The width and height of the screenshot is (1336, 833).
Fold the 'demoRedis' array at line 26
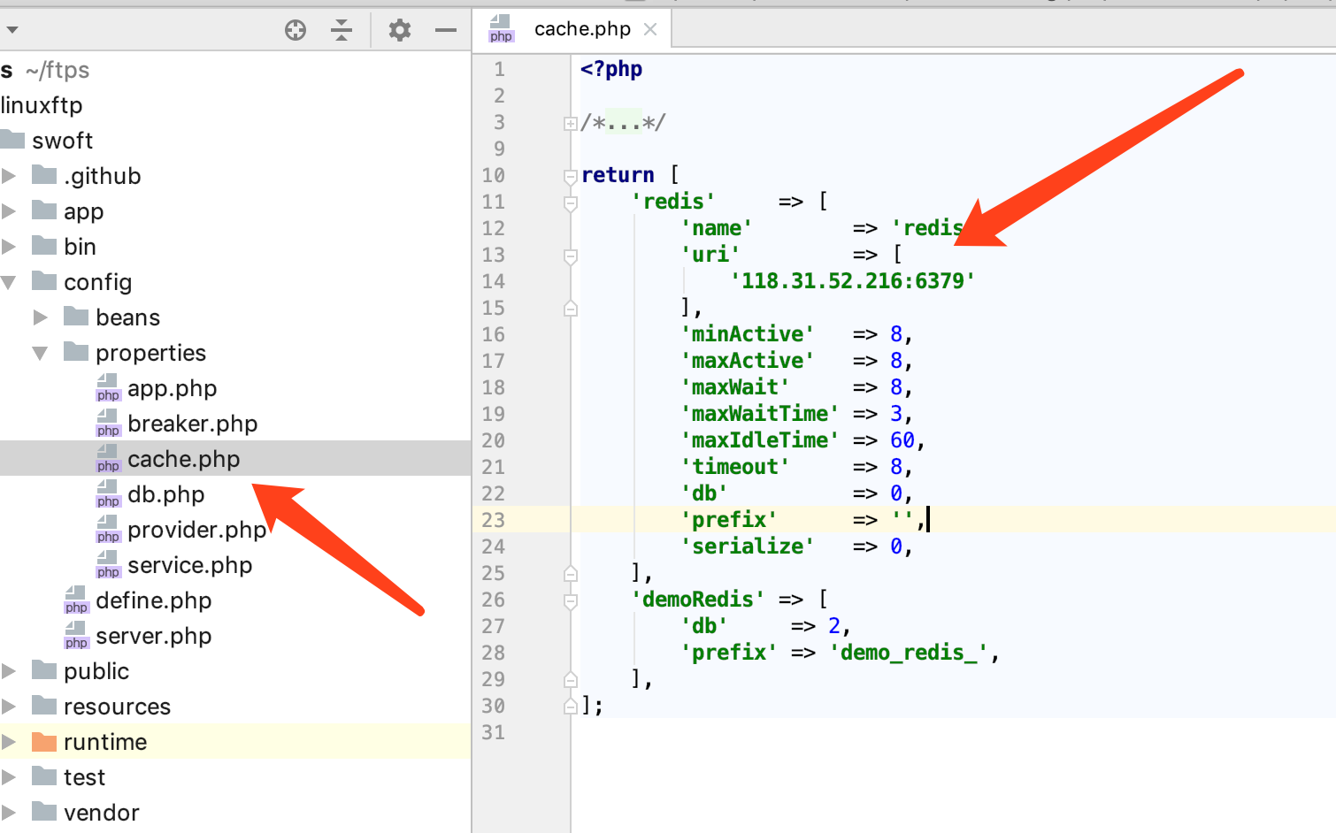click(x=571, y=601)
